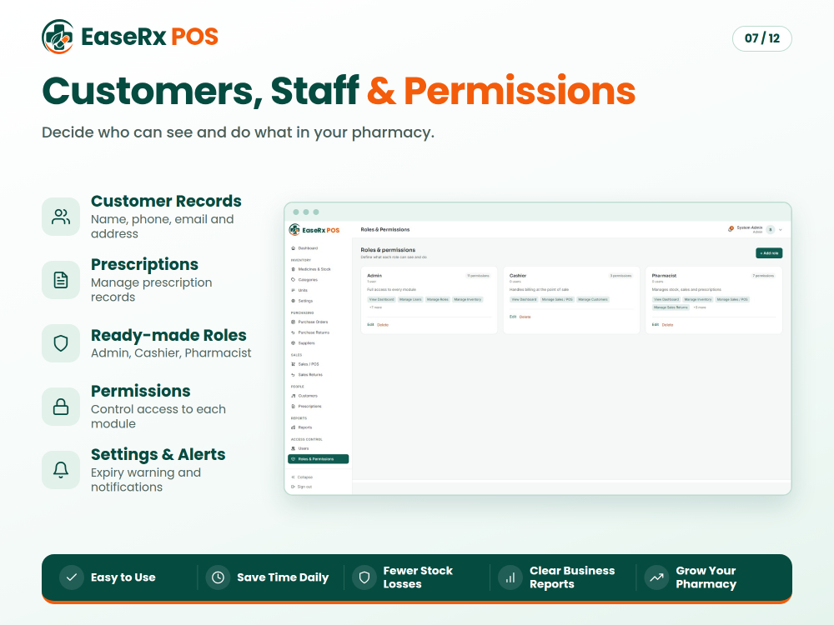Image resolution: width=834 pixels, height=625 pixels.
Task: Open Sales / POS screen
Action: coord(305,364)
